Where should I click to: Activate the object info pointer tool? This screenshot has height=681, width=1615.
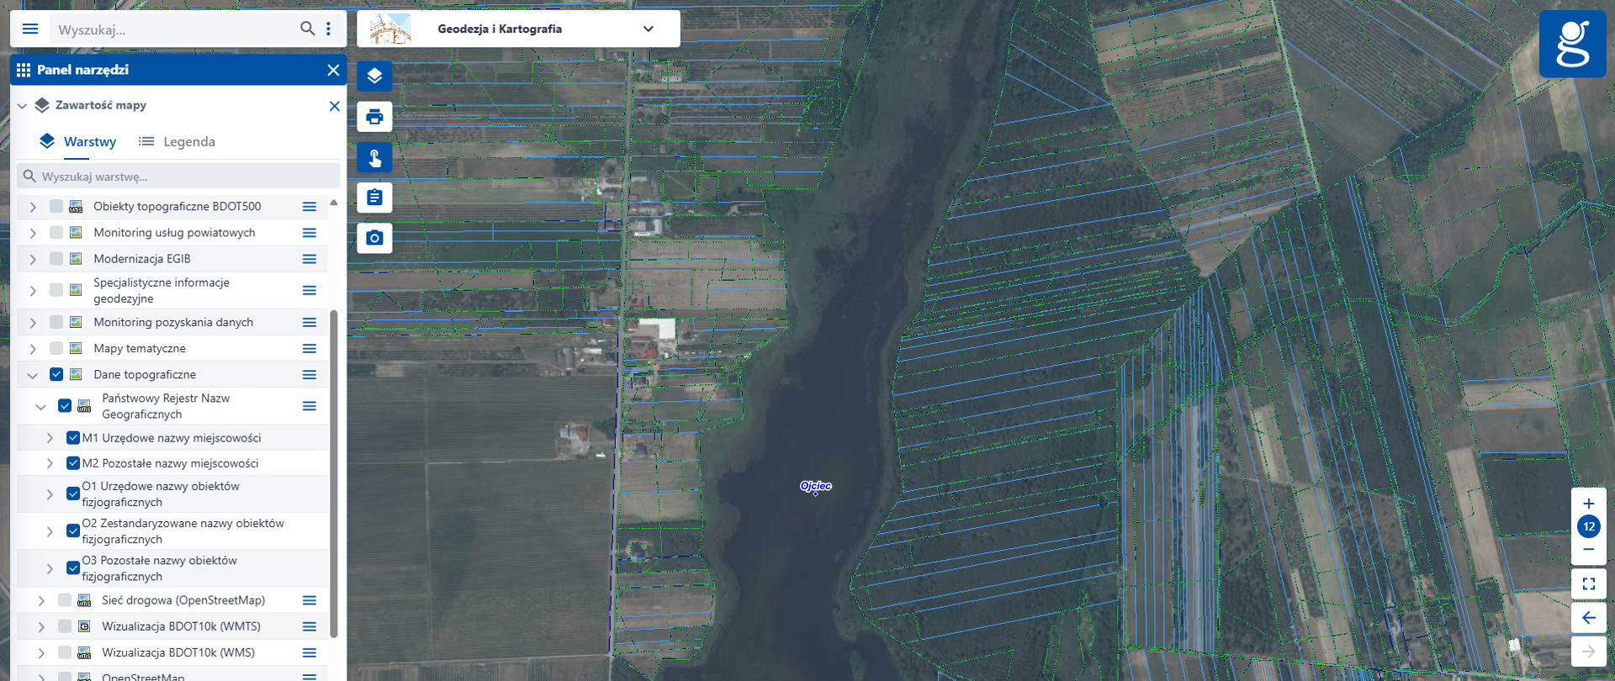[x=374, y=157]
